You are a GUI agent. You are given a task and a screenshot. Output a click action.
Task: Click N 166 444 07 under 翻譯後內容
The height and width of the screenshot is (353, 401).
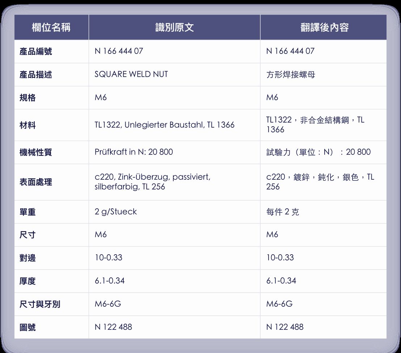pyautogui.click(x=324, y=51)
